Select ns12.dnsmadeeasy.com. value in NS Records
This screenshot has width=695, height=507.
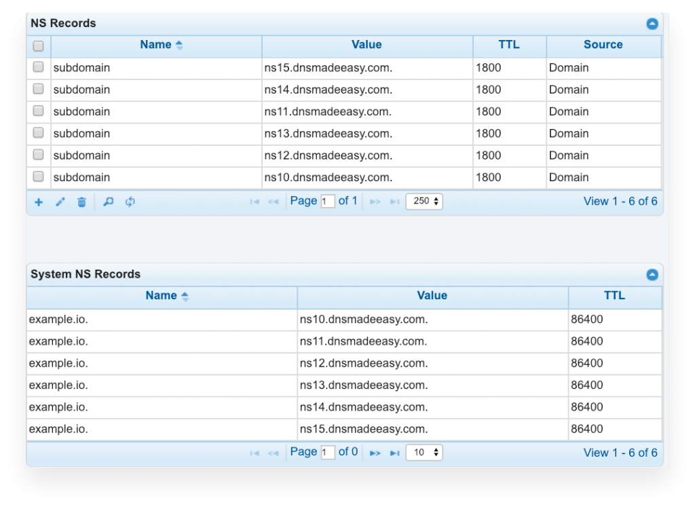point(328,155)
